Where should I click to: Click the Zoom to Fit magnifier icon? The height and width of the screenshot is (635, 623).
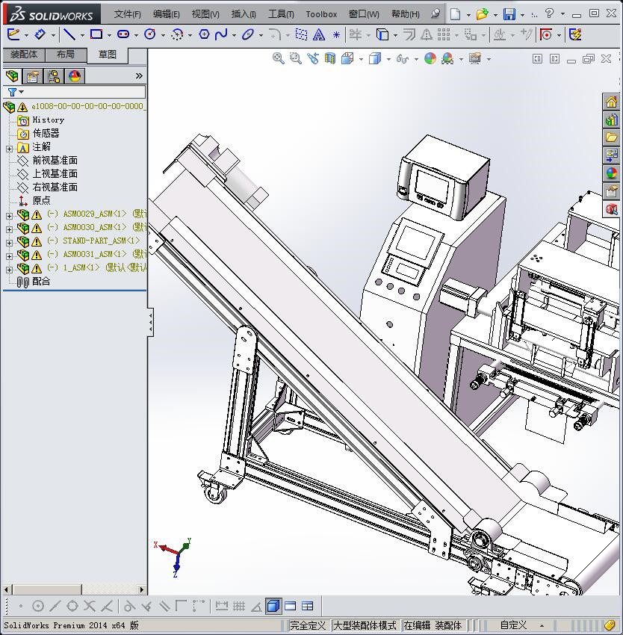(279, 58)
